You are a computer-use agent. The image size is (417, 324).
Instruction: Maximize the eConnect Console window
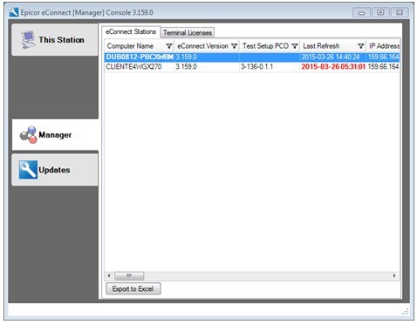(x=380, y=12)
